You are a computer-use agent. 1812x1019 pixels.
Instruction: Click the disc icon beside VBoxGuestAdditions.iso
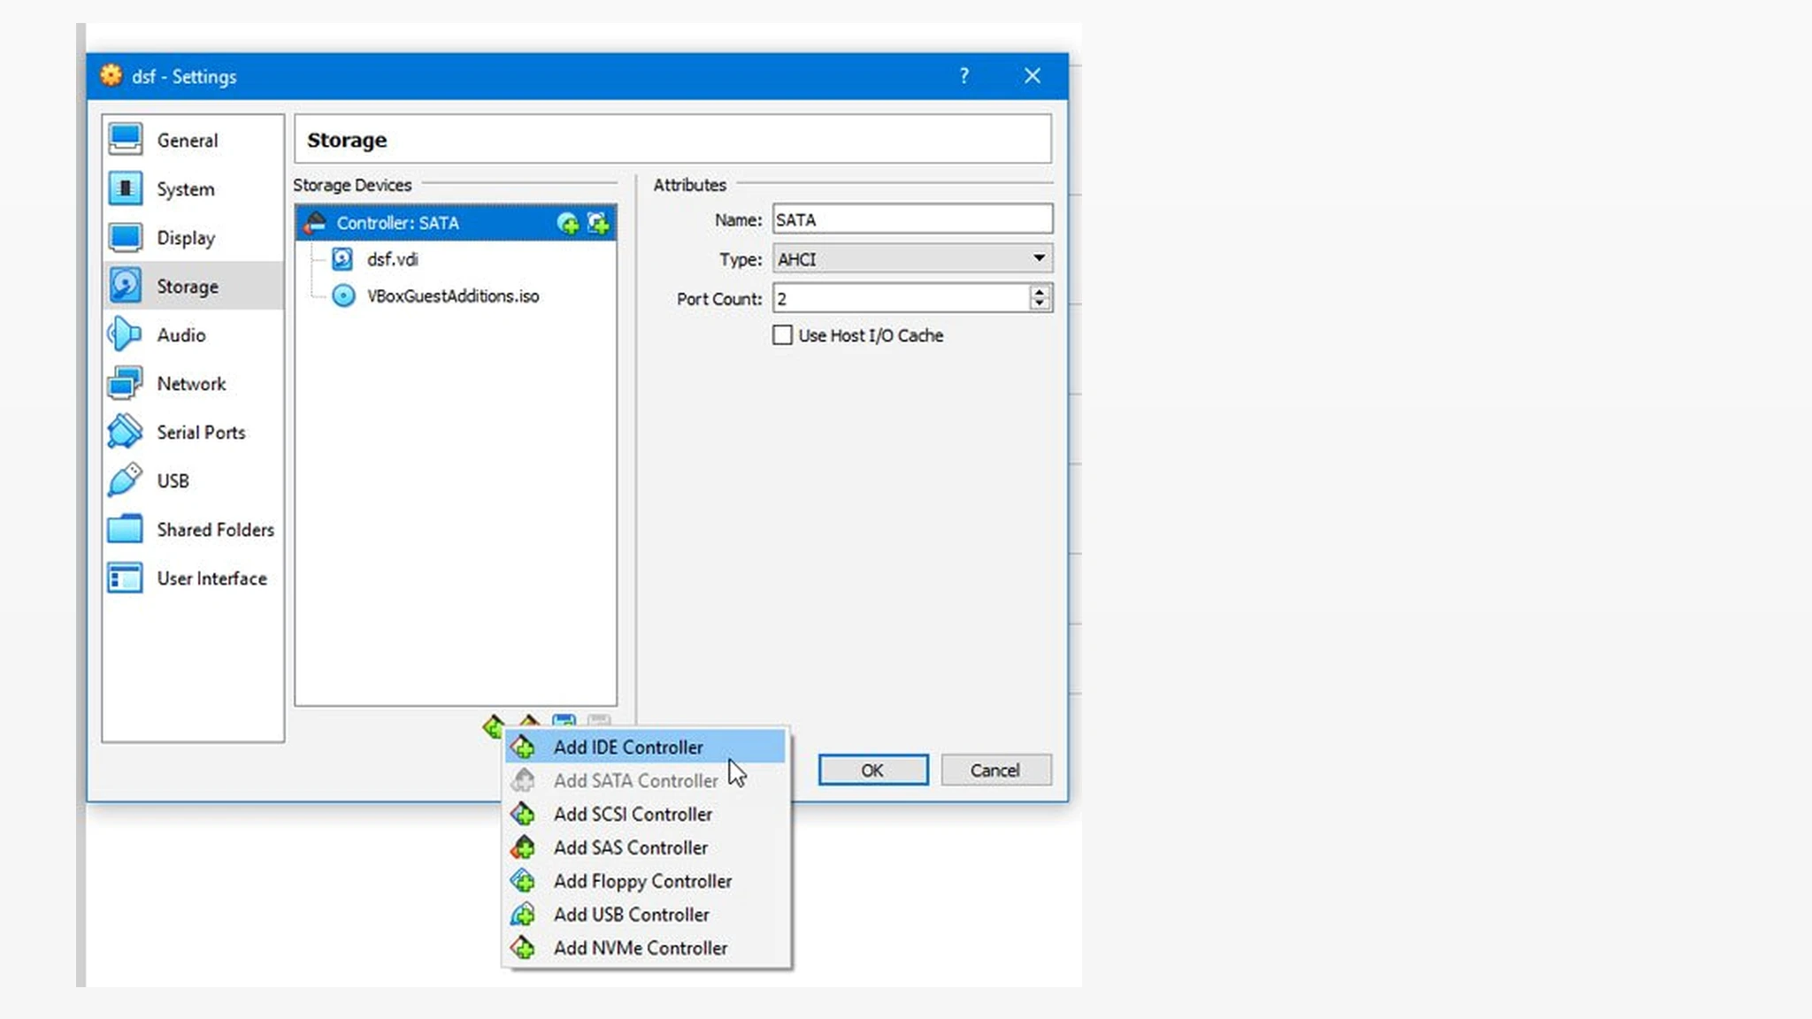(342, 295)
